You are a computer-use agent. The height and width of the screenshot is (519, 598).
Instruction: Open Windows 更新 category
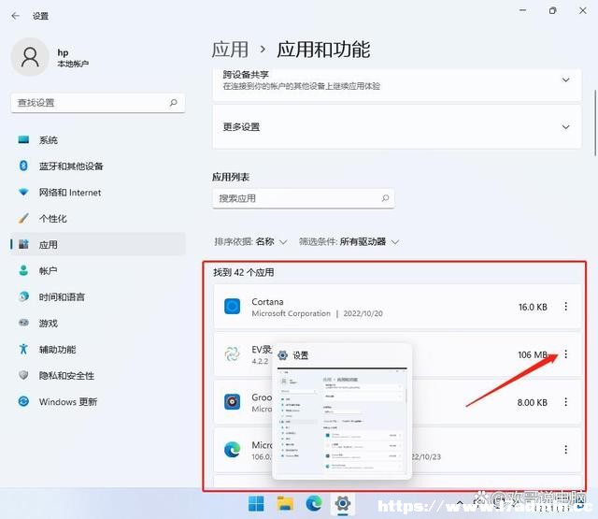tap(98, 401)
